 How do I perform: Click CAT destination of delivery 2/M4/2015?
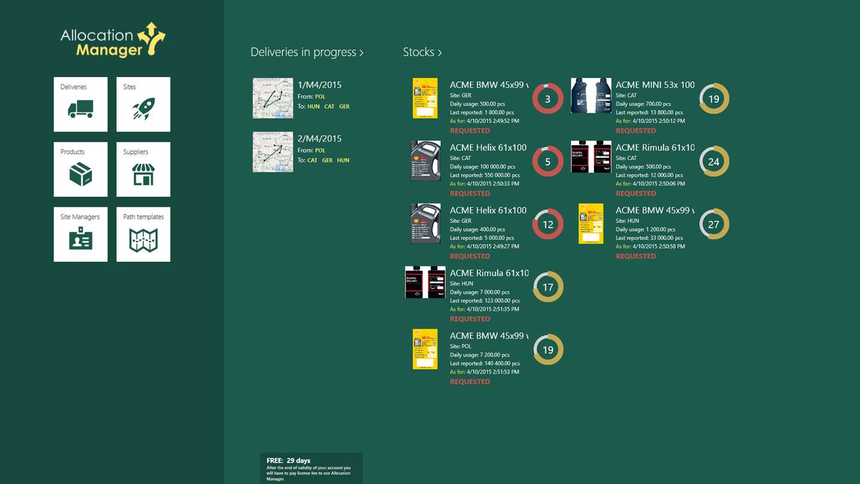(313, 160)
